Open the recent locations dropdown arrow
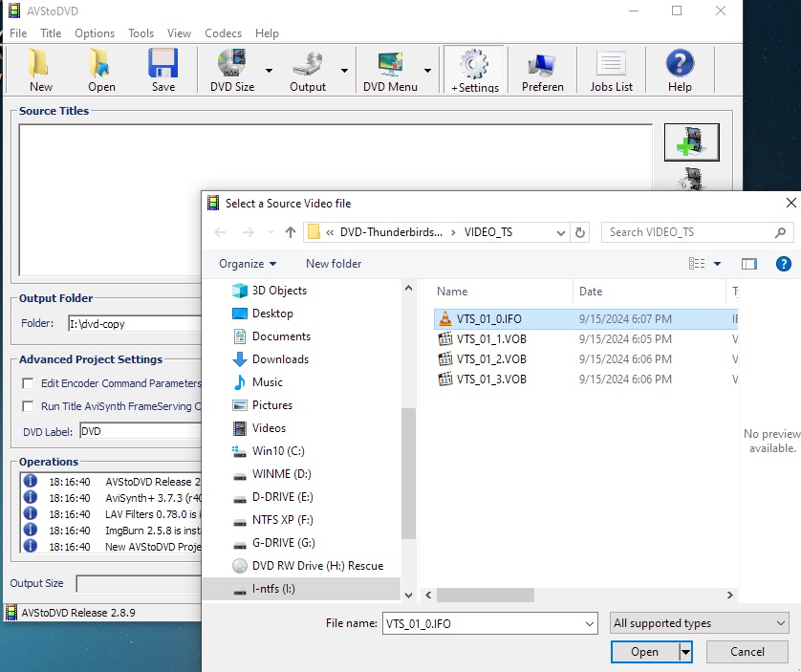The image size is (801, 672). pos(271,232)
